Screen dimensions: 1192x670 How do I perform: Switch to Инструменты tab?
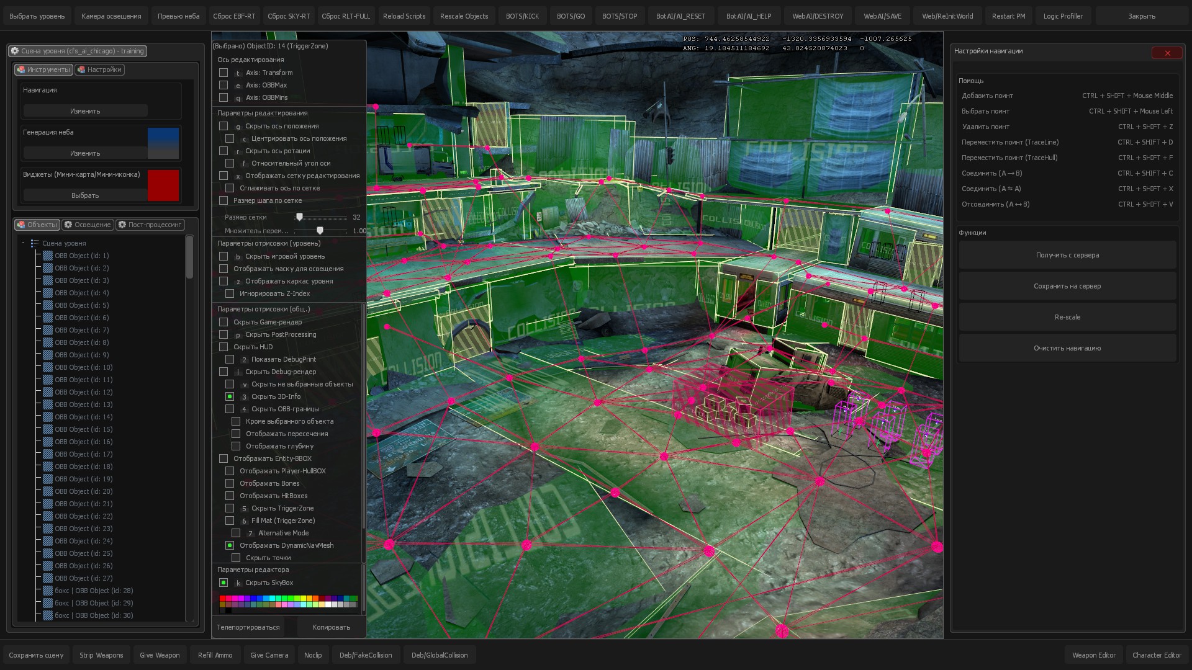43,69
